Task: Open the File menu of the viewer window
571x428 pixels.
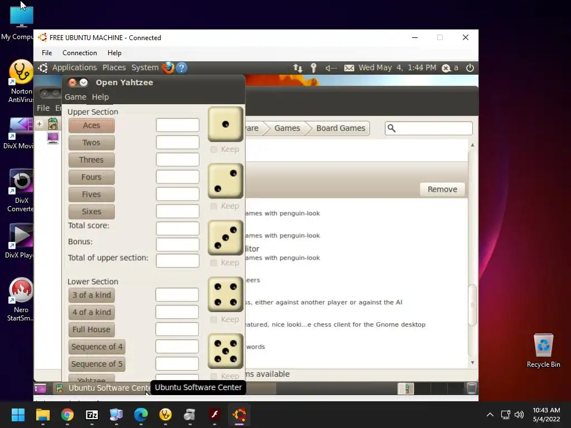Action: [x=47, y=53]
